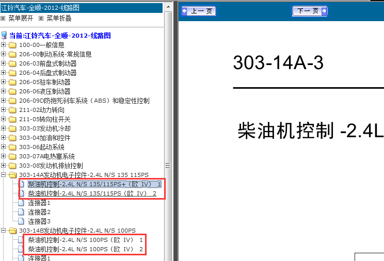Click the 上一页 previous page button
This screenshot has width=384, height=261.
pos(199,11)
